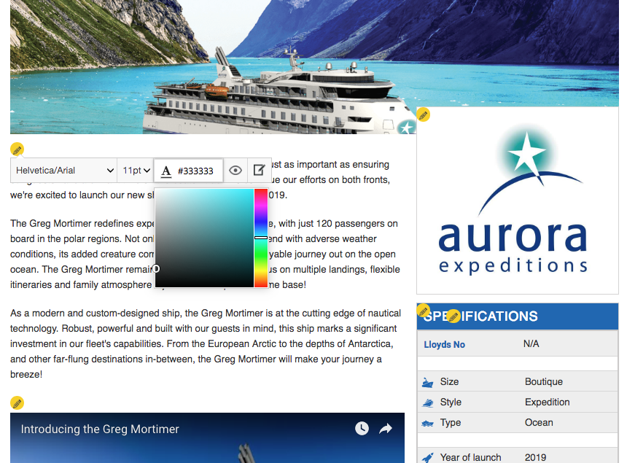Viewport: 627px width, 463px height.
Task: Click the star badge at banner corner
Action: (x=407, y=128)
